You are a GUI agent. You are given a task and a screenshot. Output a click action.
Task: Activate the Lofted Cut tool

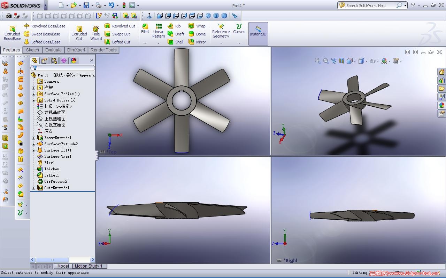pos(117,42)
